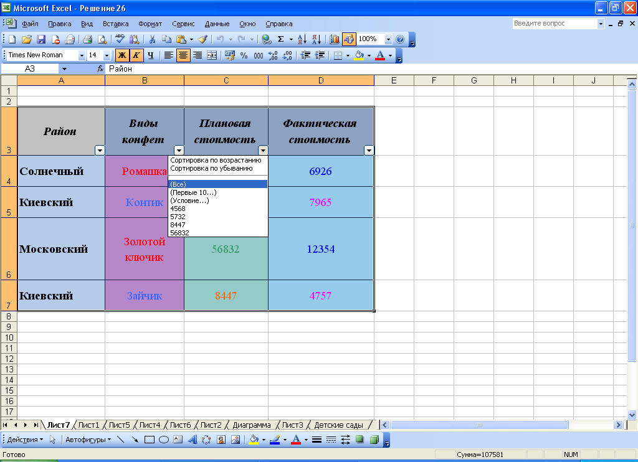
Task: Open Виды конфет filter arrow
Action: coord(179,151)
